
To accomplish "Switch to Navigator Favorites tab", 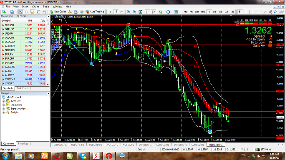I will click(23, 143).
